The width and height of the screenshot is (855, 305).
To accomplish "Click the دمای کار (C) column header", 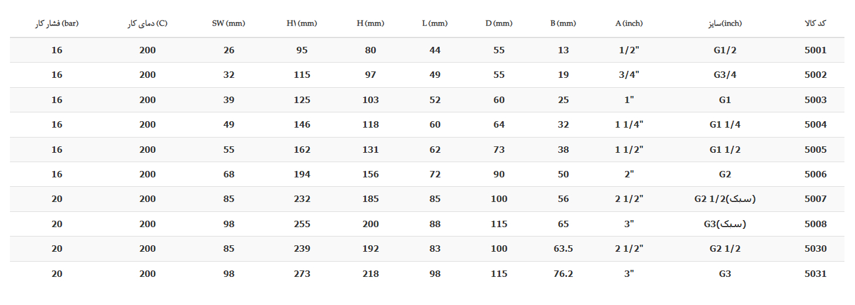I will pos(147,23).
